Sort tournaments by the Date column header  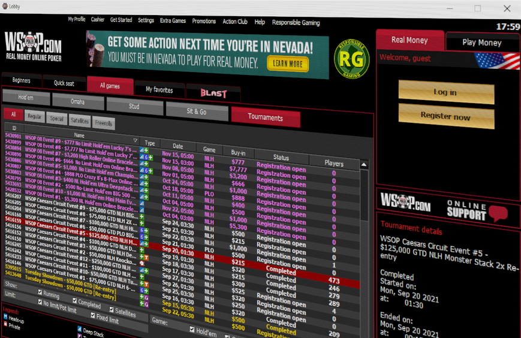pos(178,146)
